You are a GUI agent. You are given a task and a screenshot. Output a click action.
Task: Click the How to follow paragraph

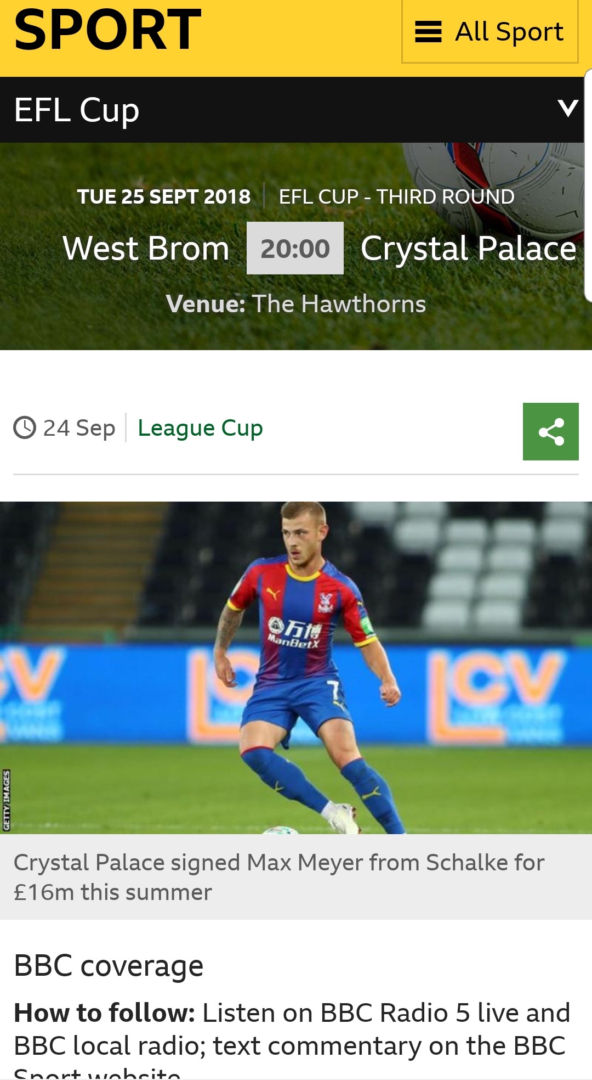(x=292, y=1038)
